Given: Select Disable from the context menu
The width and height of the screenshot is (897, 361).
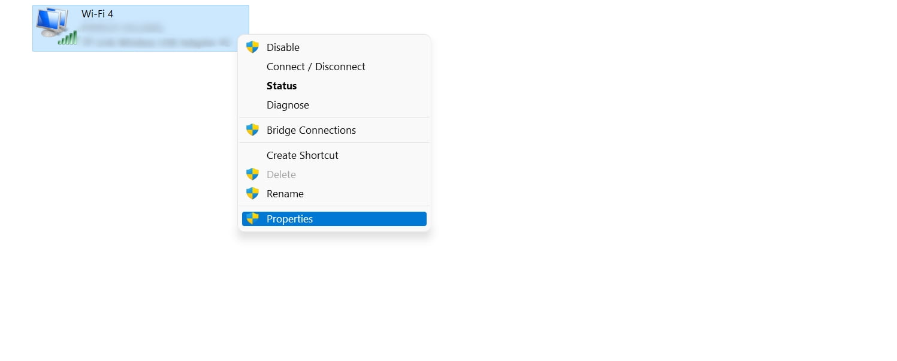Looking at the screenshot, I should [x=282, y=47].
